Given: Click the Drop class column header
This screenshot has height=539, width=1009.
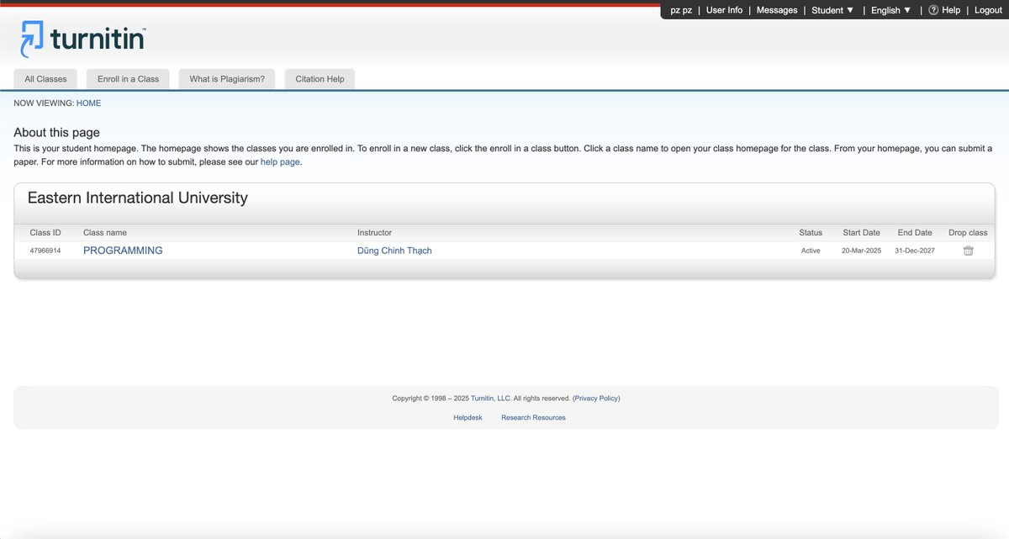Looking at the screenshot, I should point(968,232).
